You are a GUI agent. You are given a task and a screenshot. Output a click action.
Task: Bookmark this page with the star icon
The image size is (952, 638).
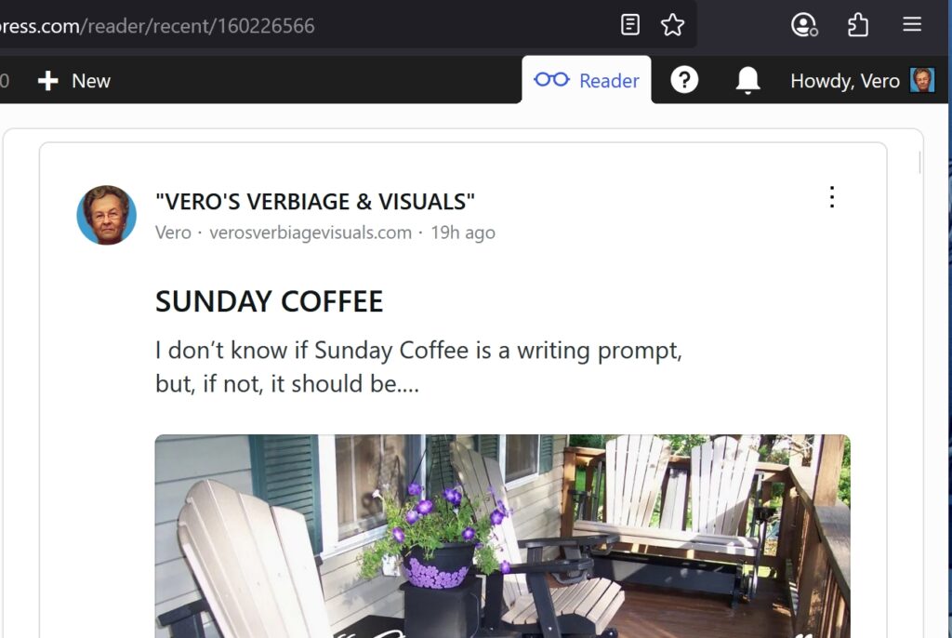pos(672,25)
